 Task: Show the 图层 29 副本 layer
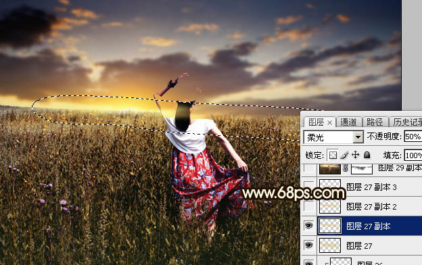(x=308, y=168)
